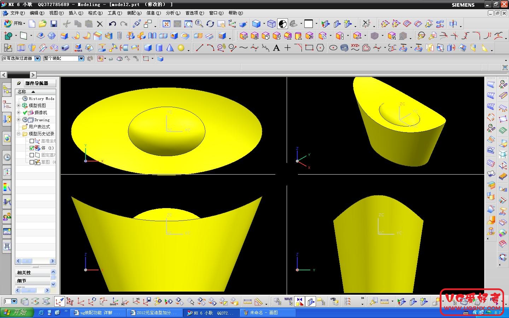Screen dimensions: 509x318
Task: Activate the Zoom in/out tool
Action: click(199, 24)
